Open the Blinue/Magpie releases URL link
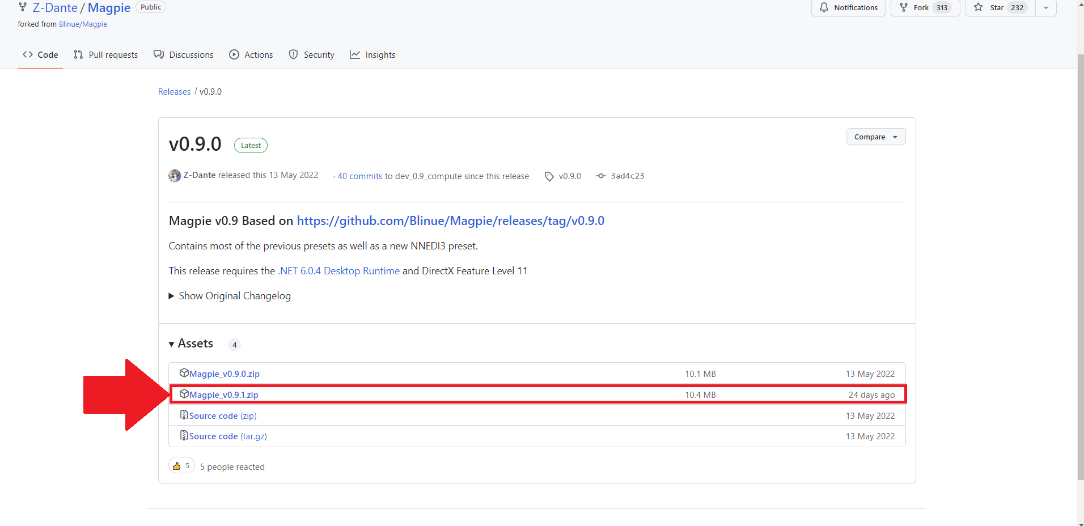Image resolution: width=1084 pixels, height=526 pixels. (x=450, y=221)
